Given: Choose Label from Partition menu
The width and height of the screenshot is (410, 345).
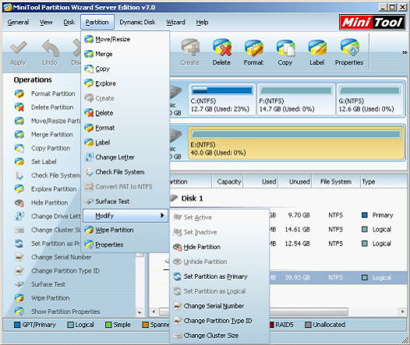Looking at the screenshot, I should point(125,143).
